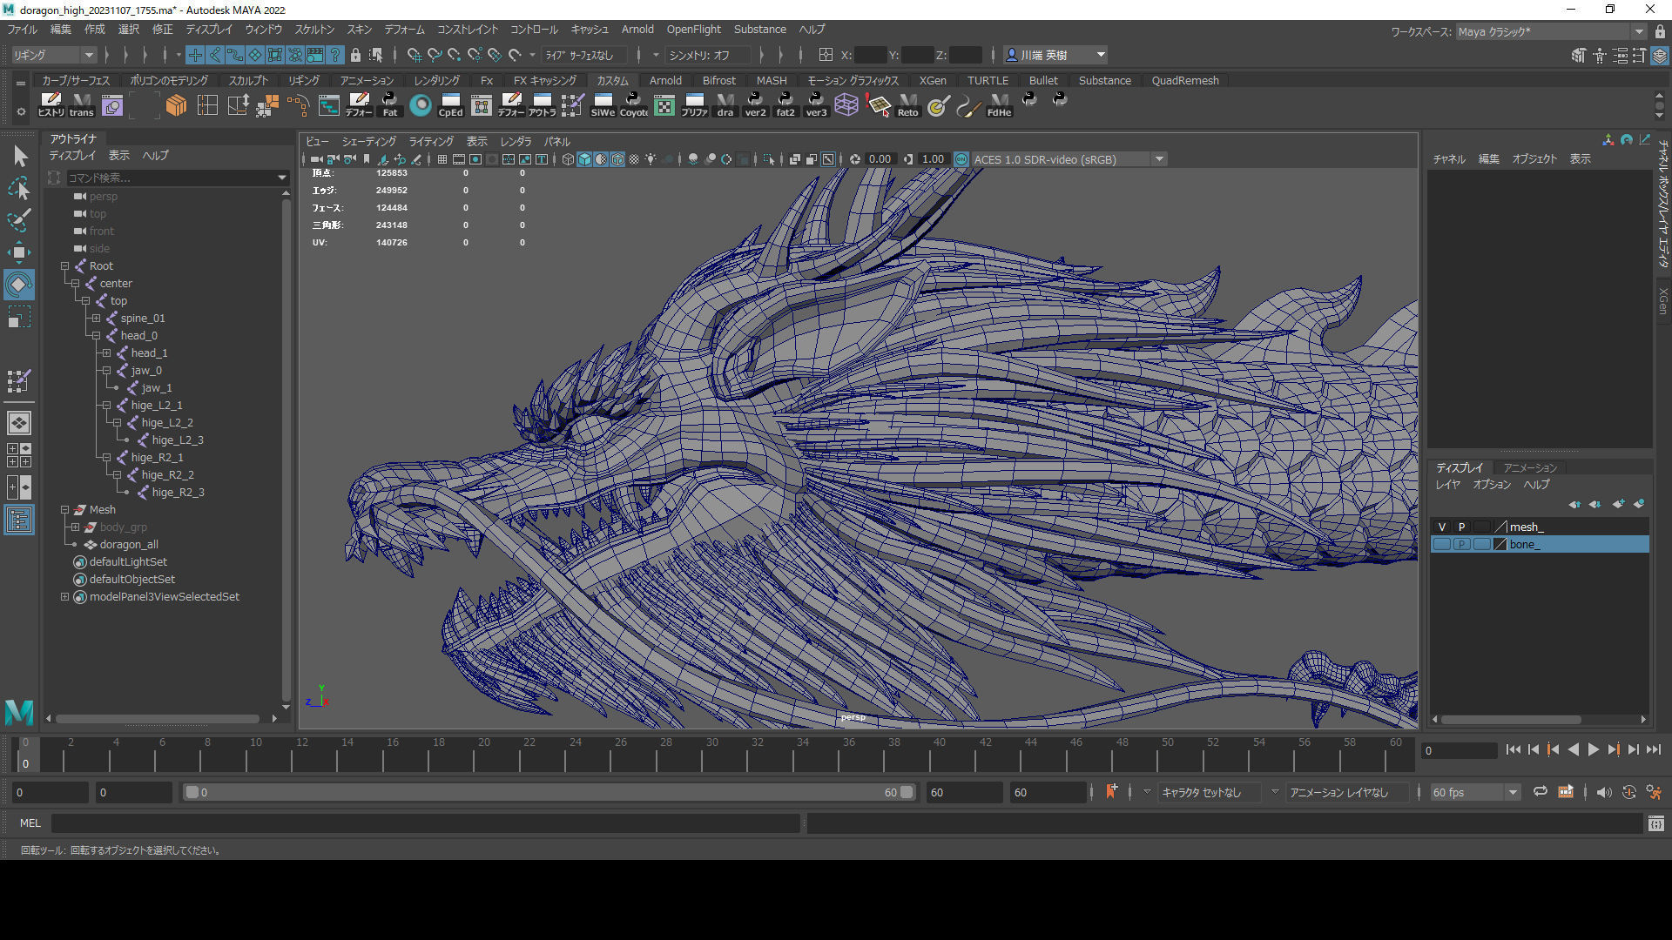
Task: Collapse the Root node in outliner
Action: [64, 265]
